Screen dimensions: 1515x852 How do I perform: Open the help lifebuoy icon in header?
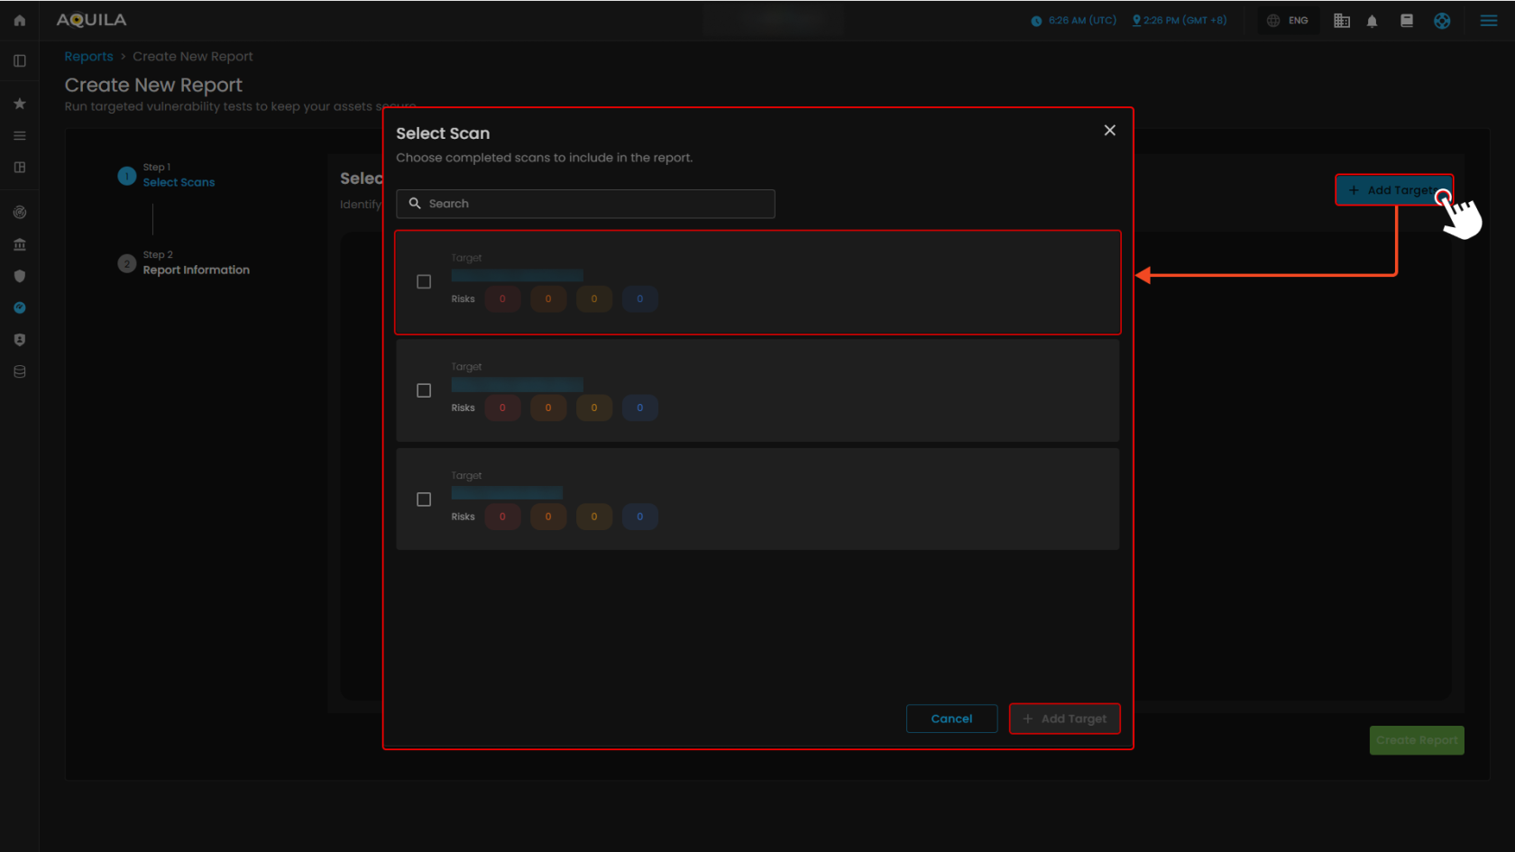coord(1441,20)
